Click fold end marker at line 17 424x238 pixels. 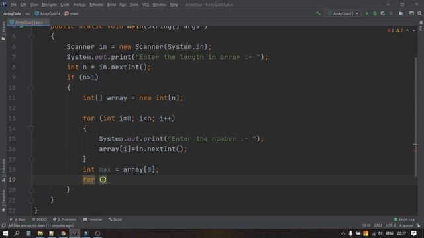coord(32,159)
